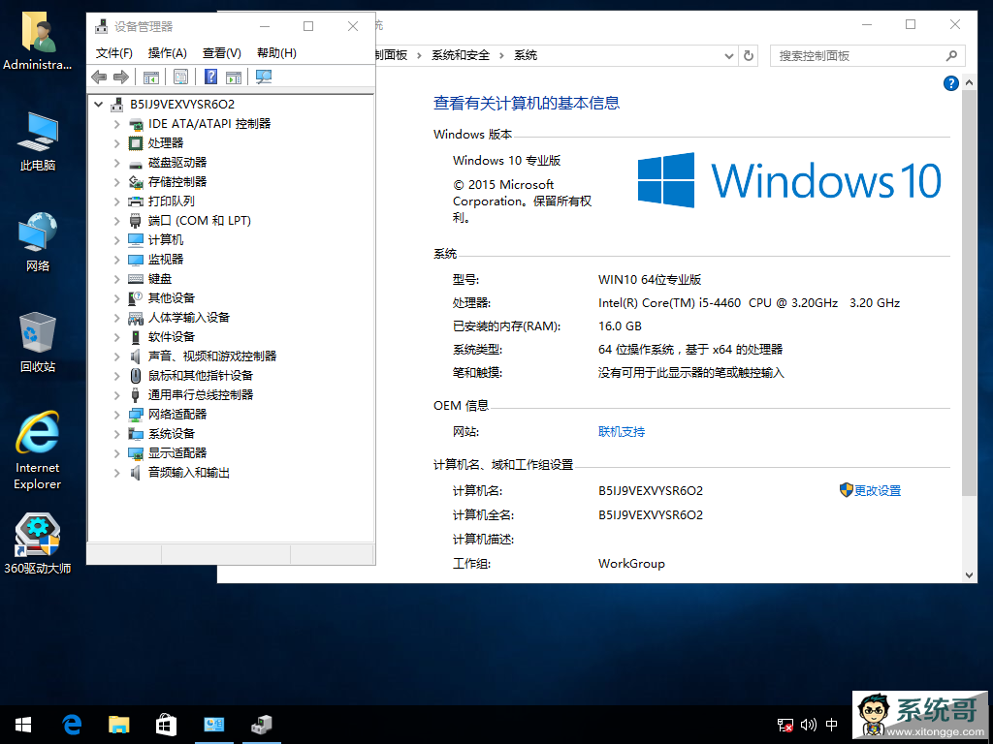The width and height of the screenshot is (993, 744).
Task: Click 系统 in the breadcrumb path
Action: [x=526, y=55]
